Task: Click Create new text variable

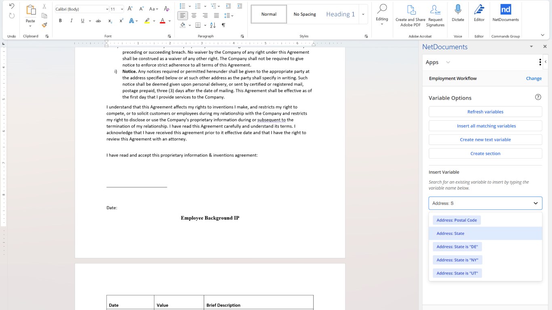Action: (x=485, y=140)
